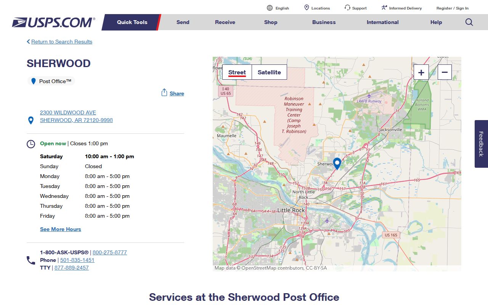Click the back chevron before Return to Search Results
488x305 pixels.
pyautogui.click(x=28, y=42)
